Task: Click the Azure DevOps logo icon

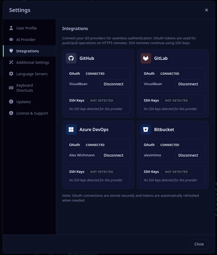Action: click(x=71, y=129)
